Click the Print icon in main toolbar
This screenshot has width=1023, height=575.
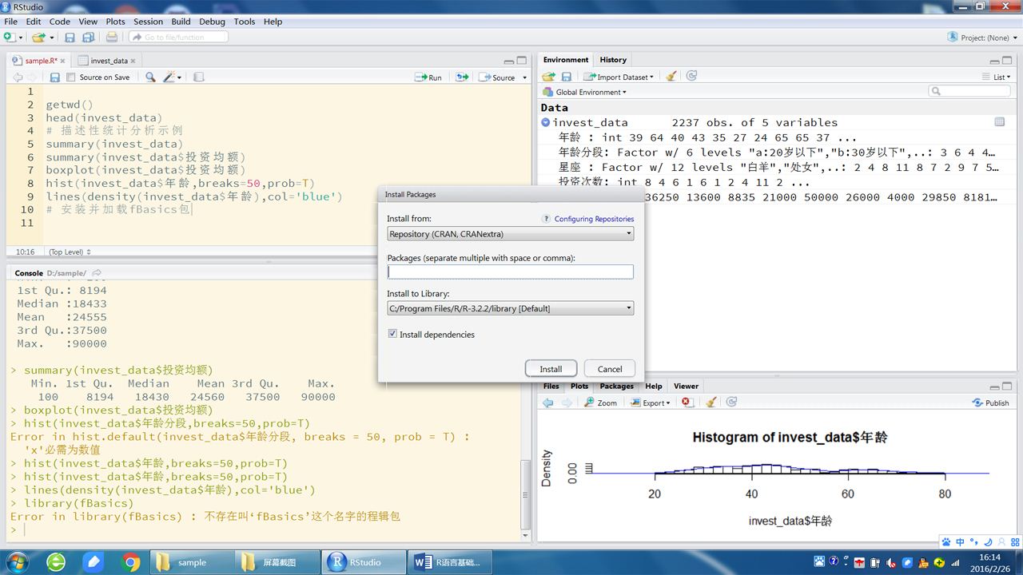[112, 38]
